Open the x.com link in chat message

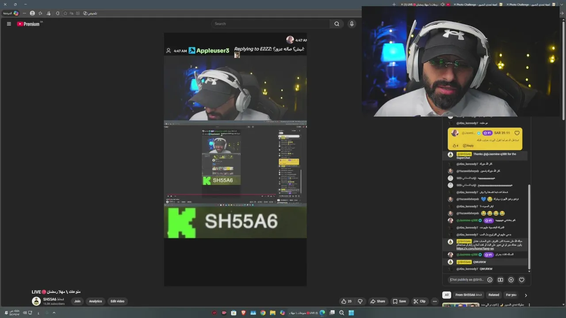point(475,249)
